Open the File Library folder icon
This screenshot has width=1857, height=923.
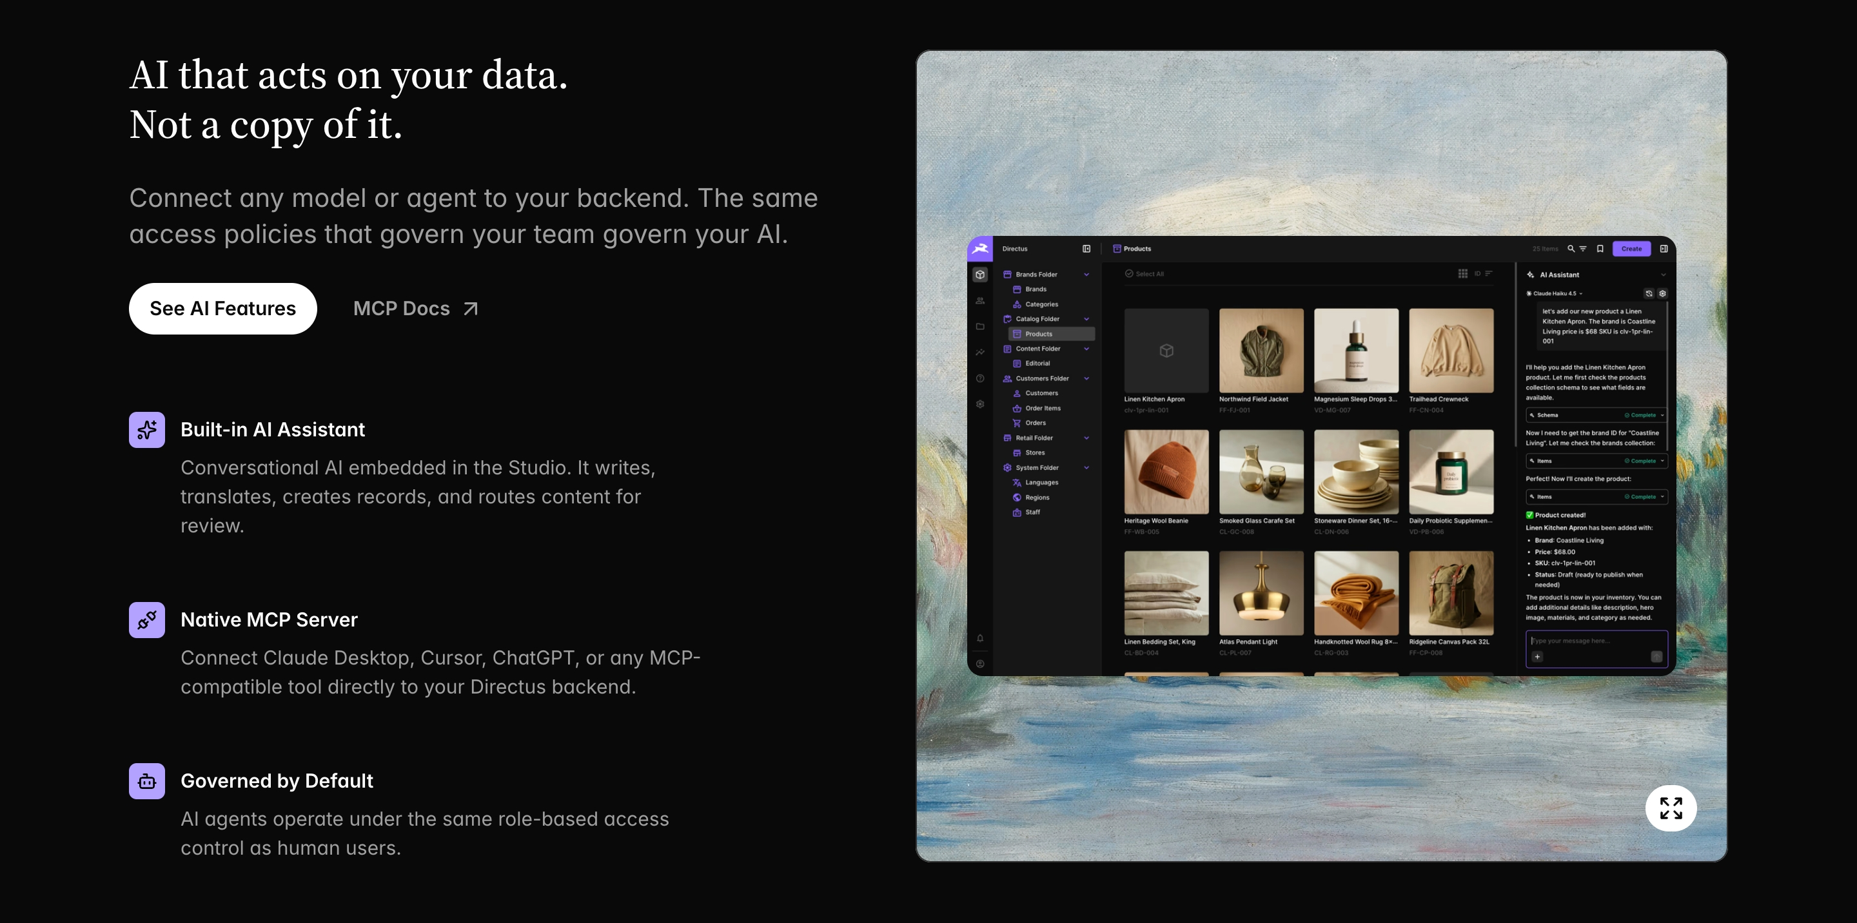[979, 326]
